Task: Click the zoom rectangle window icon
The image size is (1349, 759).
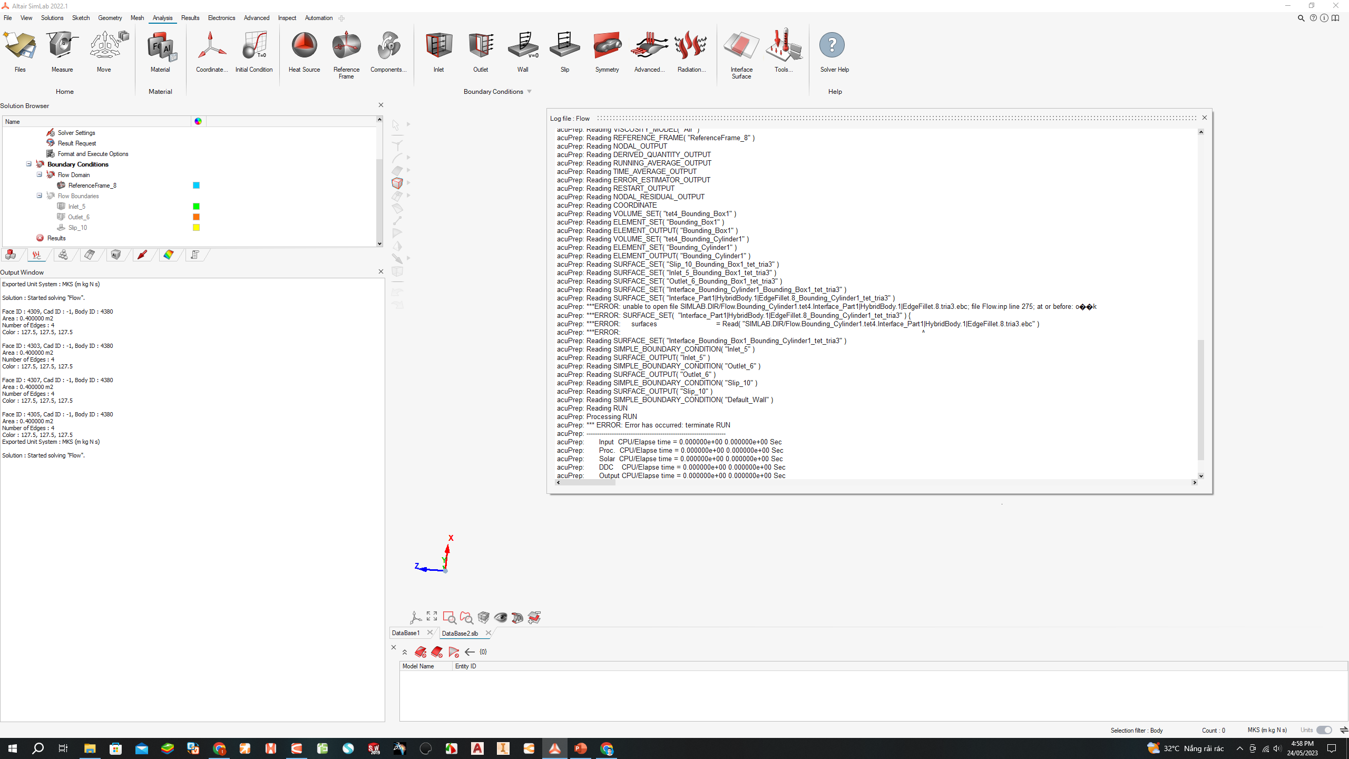Action: (449, 617)
